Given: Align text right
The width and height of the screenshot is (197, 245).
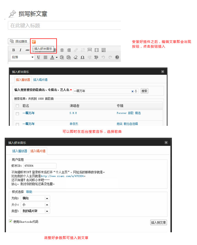Looking at the screenshot, I should click(x=69, y=50).
